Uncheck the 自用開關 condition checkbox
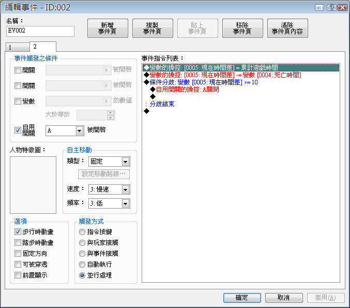Image resolution: width=350 pixels, height=308 pixels. tap(18, 130)
